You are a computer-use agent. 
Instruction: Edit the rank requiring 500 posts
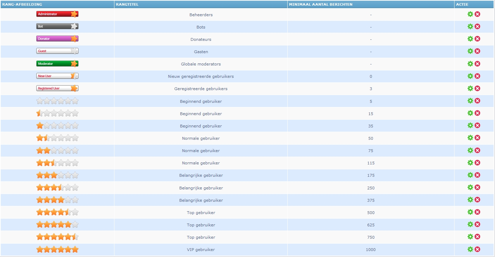click(470, 212)
